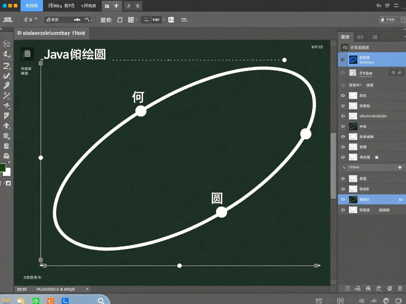
Task: Open the blue L app in the taskbar
Action: [x=65, y=300]
